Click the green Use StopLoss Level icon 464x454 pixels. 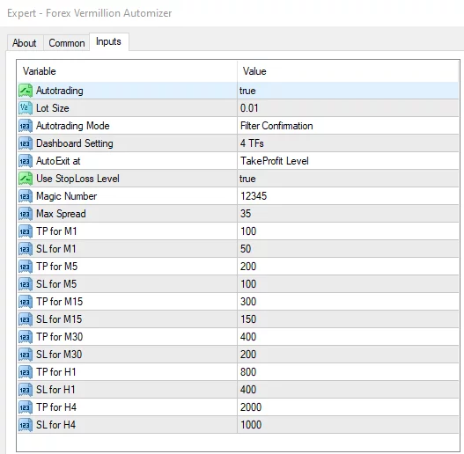[x=26, y=179]
